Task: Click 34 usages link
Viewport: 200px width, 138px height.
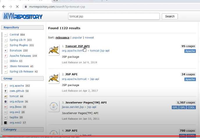Action: pyautogui.click(x=188, y=74)
